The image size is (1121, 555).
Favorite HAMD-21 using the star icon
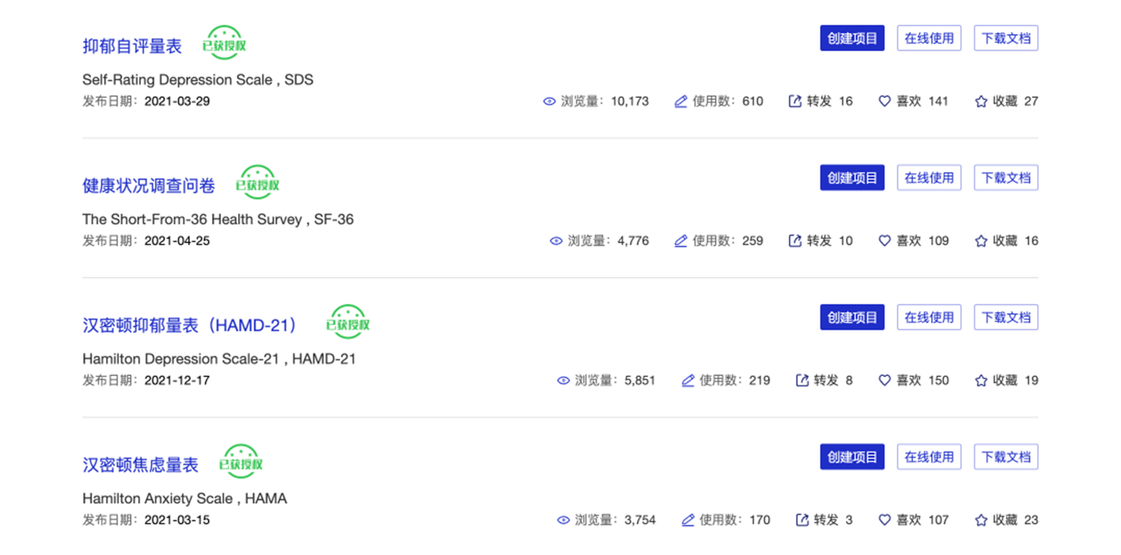981,381
